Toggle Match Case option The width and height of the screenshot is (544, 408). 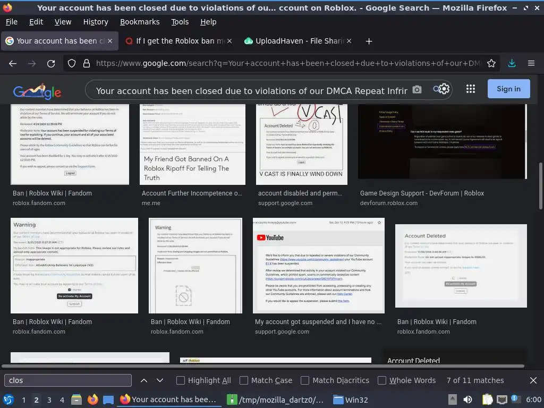[244, 380]
